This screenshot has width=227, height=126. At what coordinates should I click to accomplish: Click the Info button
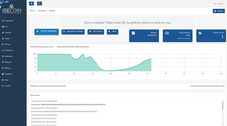(x=113, y=31)
